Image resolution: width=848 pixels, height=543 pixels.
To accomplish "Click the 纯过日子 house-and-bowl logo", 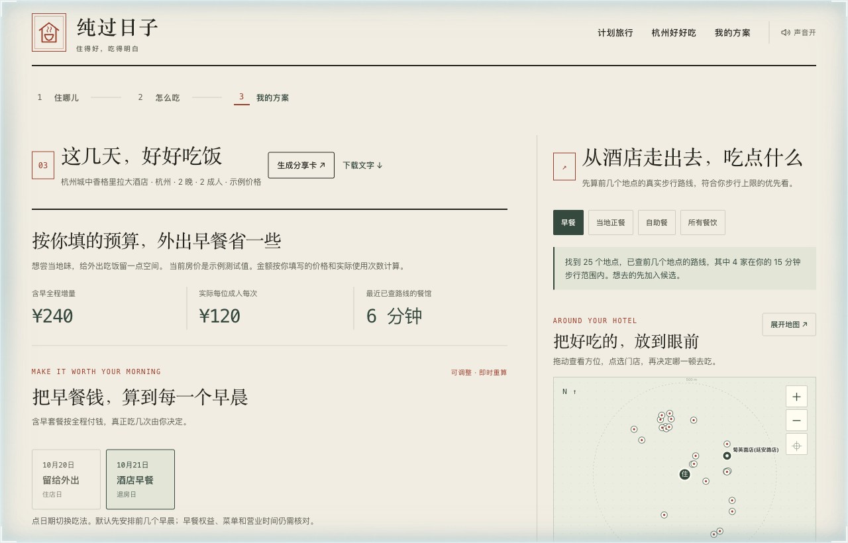I will coord(49,32).
